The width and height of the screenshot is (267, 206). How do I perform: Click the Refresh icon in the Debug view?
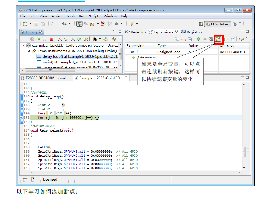point(114,39)
